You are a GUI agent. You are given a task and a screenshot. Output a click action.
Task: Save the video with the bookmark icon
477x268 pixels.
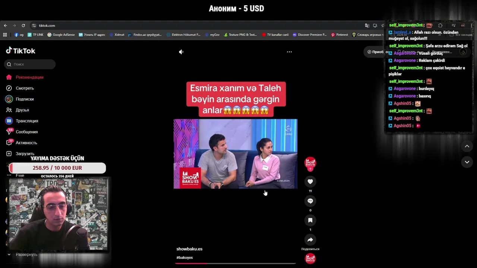pyautogui.click(x=310, y=220)
